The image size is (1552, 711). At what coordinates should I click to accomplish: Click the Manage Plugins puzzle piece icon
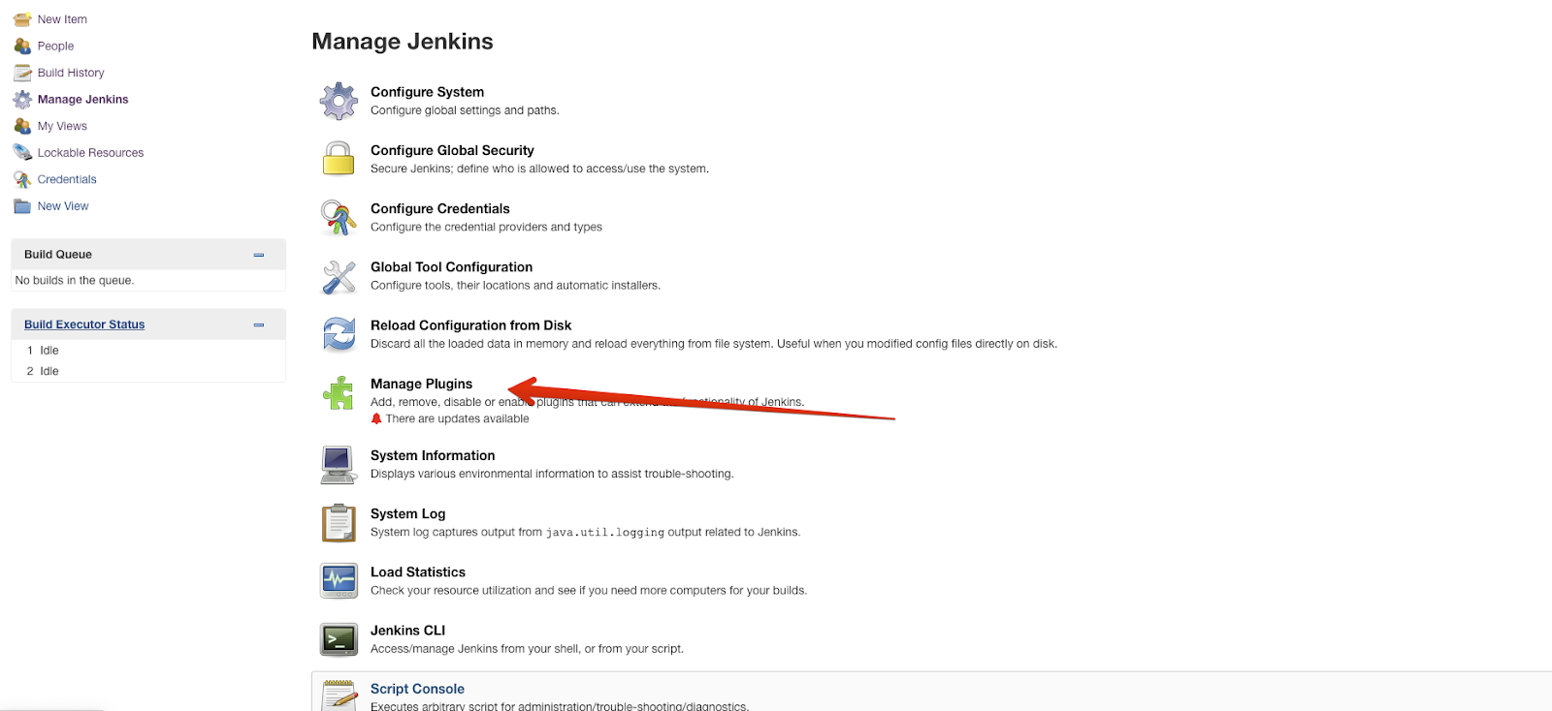tap(339, 392)
